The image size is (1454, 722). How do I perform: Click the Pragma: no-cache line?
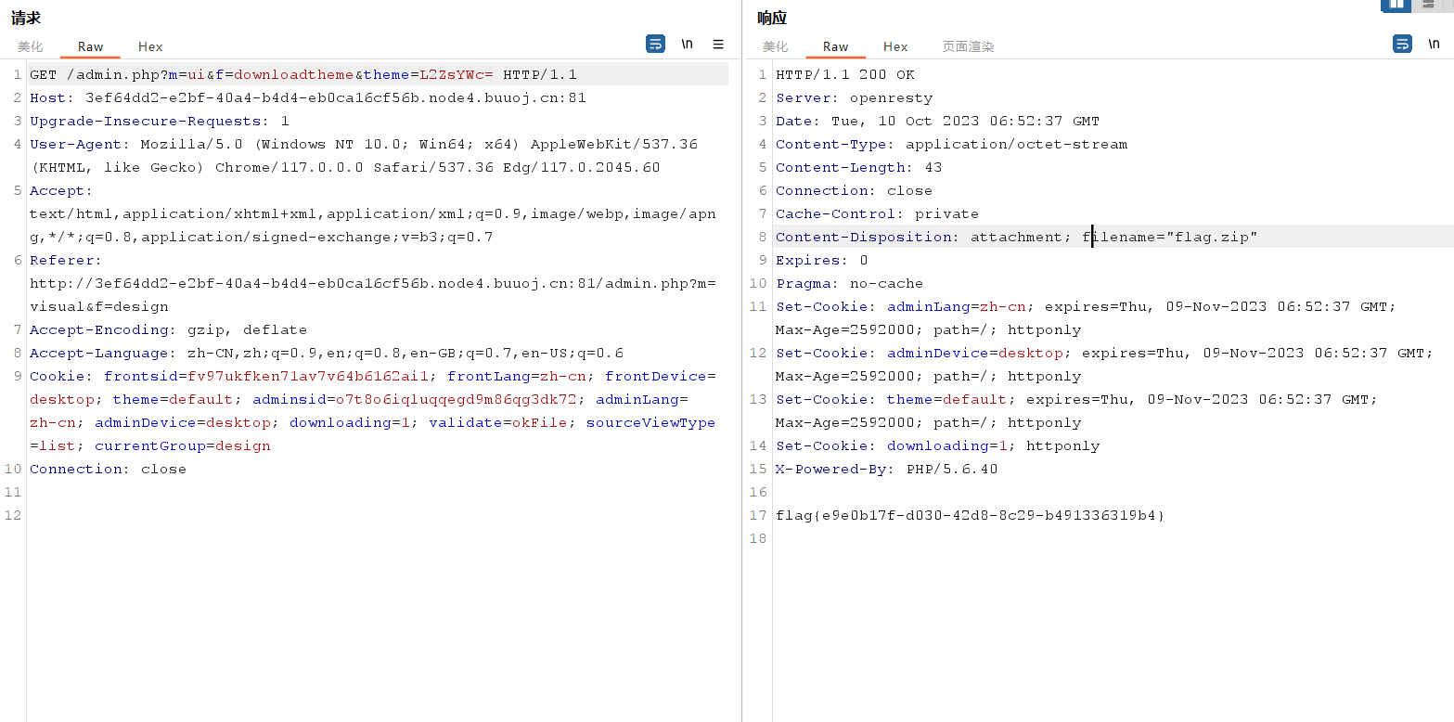(850, 283)
